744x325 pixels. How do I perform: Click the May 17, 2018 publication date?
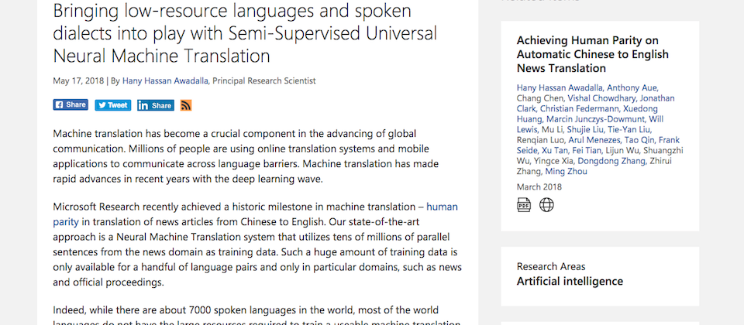tap(78, 80)
